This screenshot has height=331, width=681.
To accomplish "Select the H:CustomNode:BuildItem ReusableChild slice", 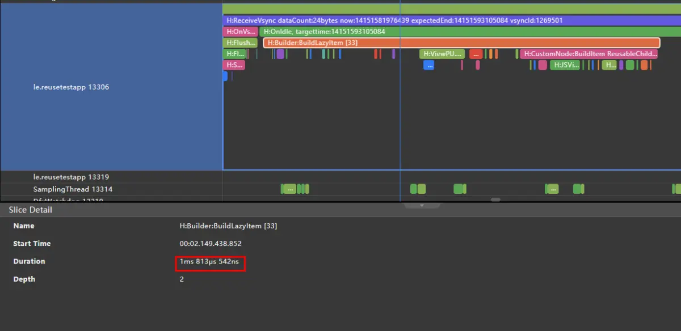I will click(x=589, y=54).
